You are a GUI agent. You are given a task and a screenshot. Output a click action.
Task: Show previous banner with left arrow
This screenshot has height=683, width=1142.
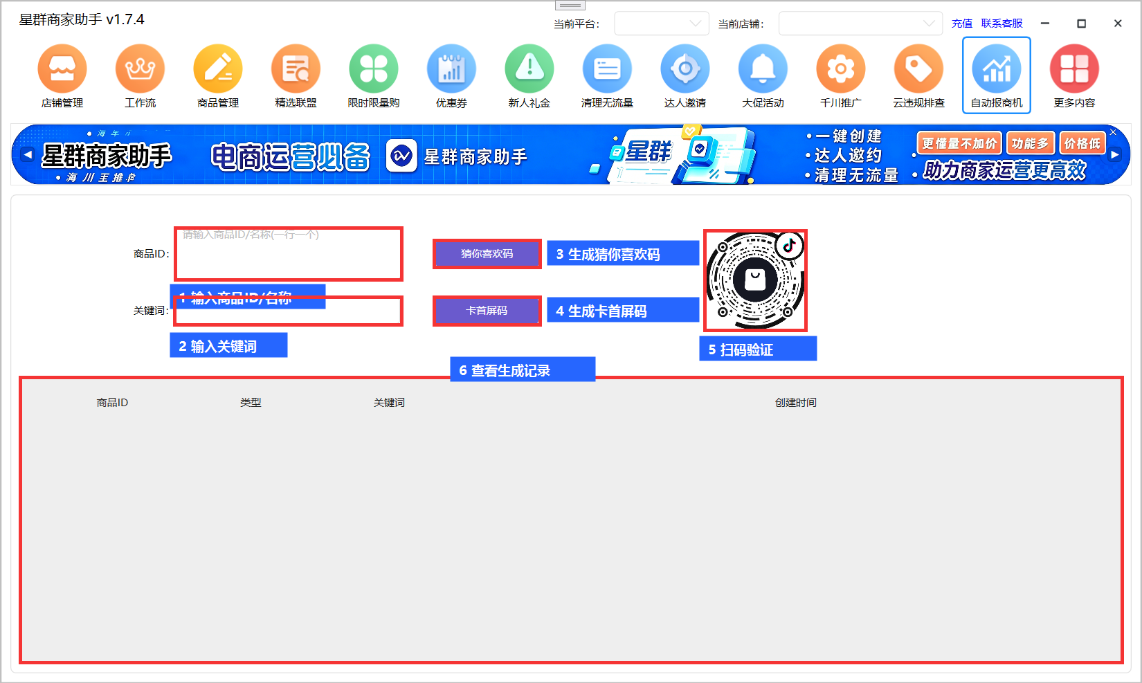[x=27, y=154]
